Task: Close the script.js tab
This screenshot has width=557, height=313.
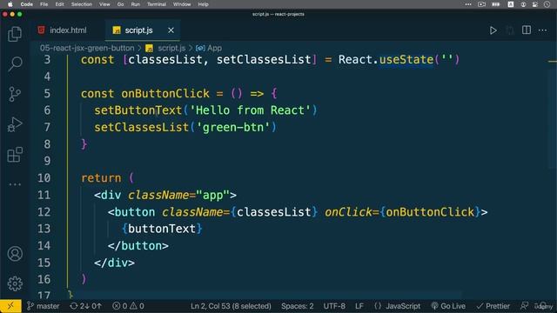Action: click(171, 30)
